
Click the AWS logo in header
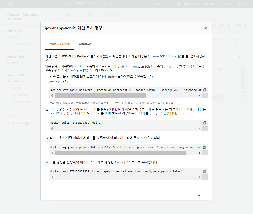click(x=10, y=4)
